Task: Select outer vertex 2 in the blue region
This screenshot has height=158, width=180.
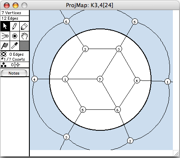Action: coord(130,141)
